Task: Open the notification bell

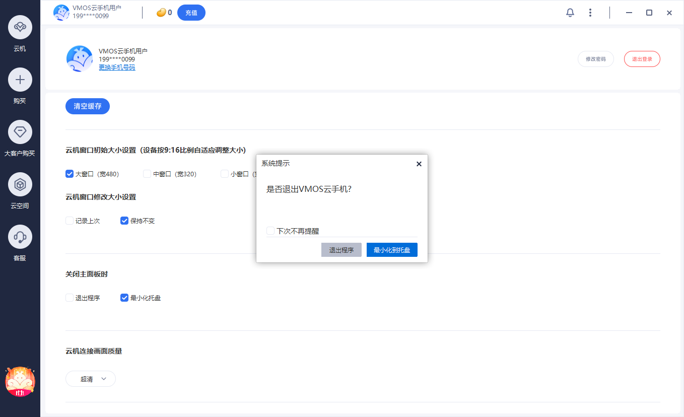Action: pos(570,13)
